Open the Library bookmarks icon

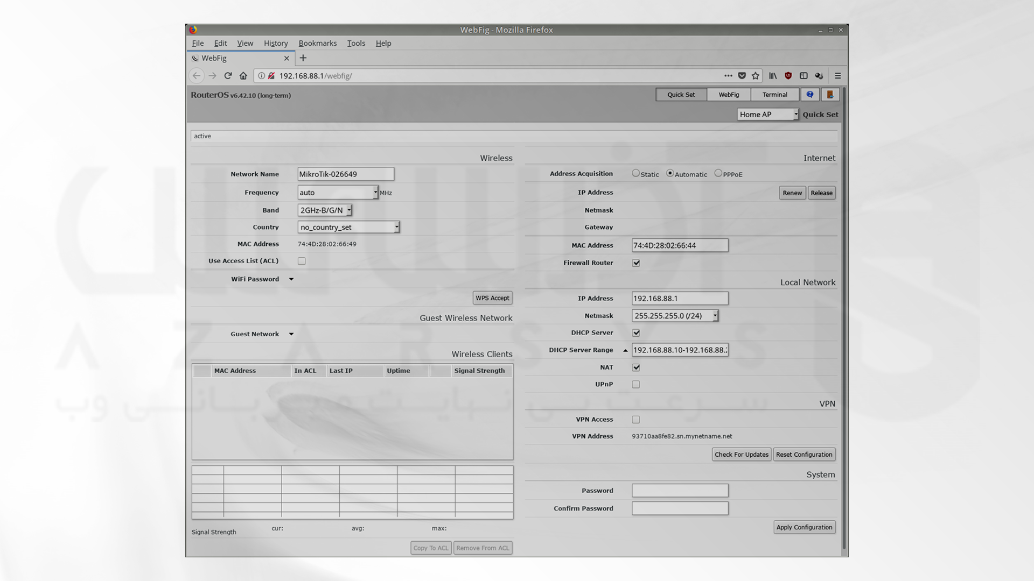(773, 76)
